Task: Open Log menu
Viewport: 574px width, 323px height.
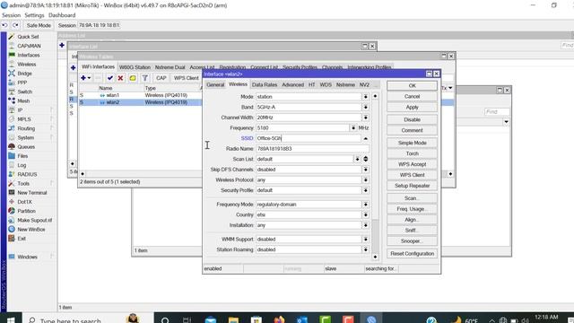Action: pyautogui.click(x=22, y=165)
